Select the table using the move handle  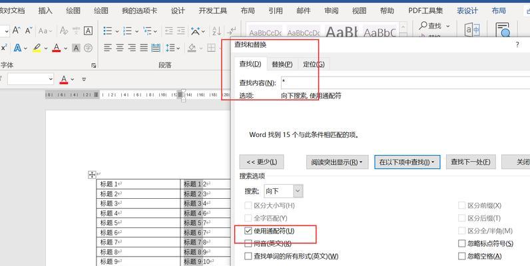(92, 174)
